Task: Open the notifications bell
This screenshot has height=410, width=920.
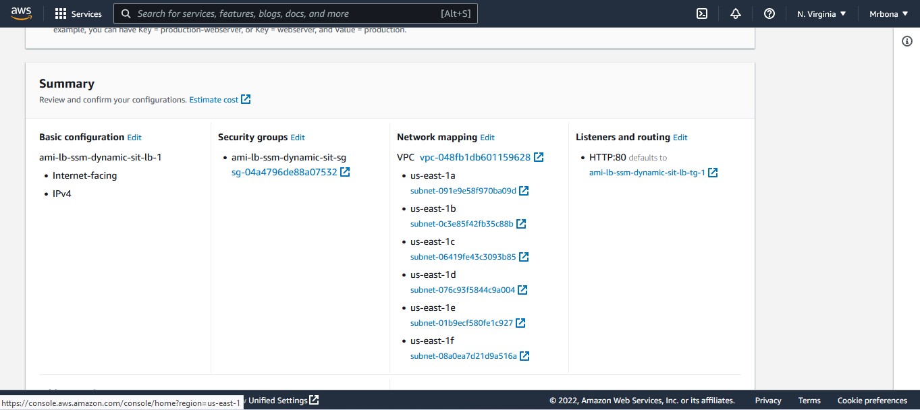Action: tap(735, 13)
